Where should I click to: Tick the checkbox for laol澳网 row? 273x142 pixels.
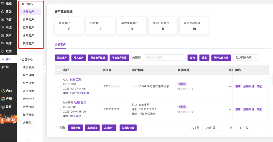(59, 110)
